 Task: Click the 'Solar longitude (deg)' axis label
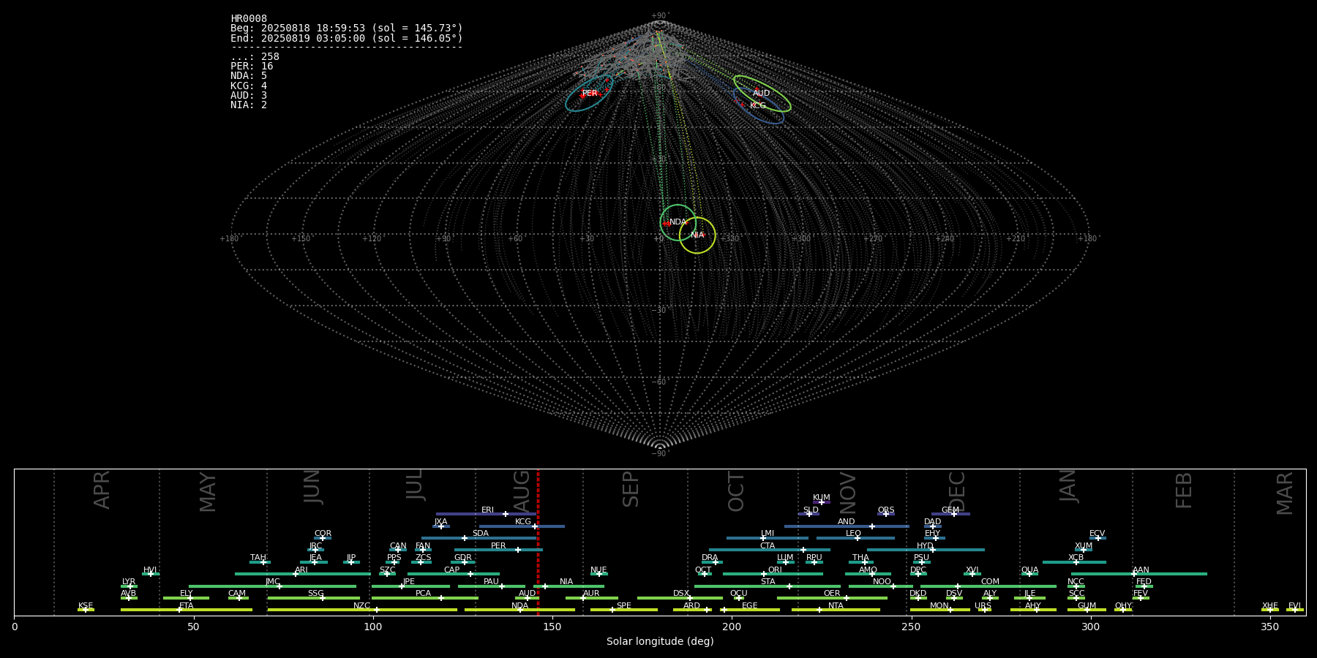(660, 642)
